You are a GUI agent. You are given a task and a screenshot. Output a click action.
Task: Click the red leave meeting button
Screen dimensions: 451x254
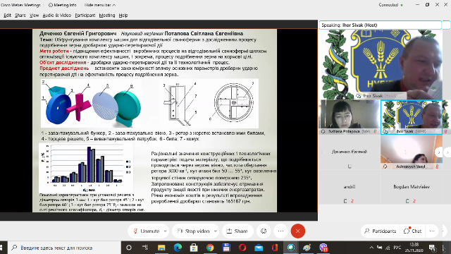[297, 231]
